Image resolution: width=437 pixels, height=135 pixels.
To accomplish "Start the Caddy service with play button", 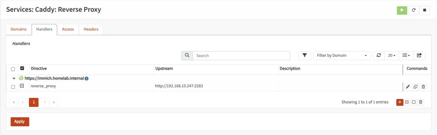I will [x=402, y=10].
